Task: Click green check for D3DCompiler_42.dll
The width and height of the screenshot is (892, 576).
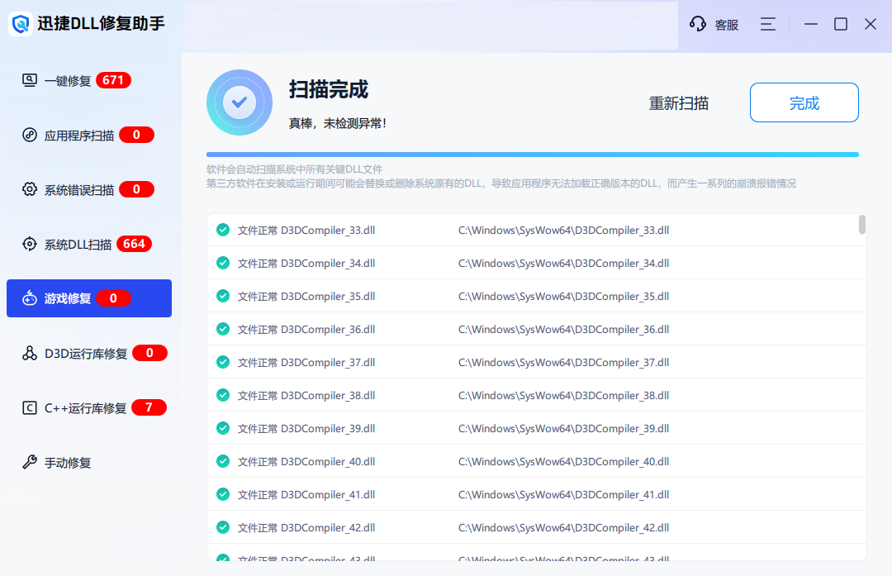Action: click(223, 527)
